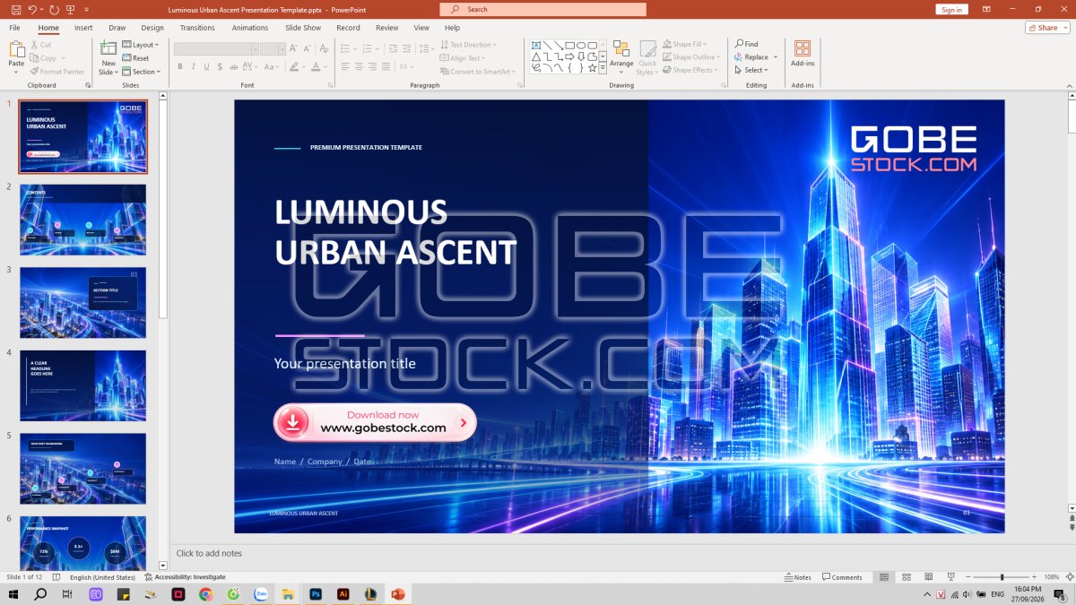This screenshot has height=605, width=1076.
Task: Expand the Paste options arrow
Action: pos(16,72)
